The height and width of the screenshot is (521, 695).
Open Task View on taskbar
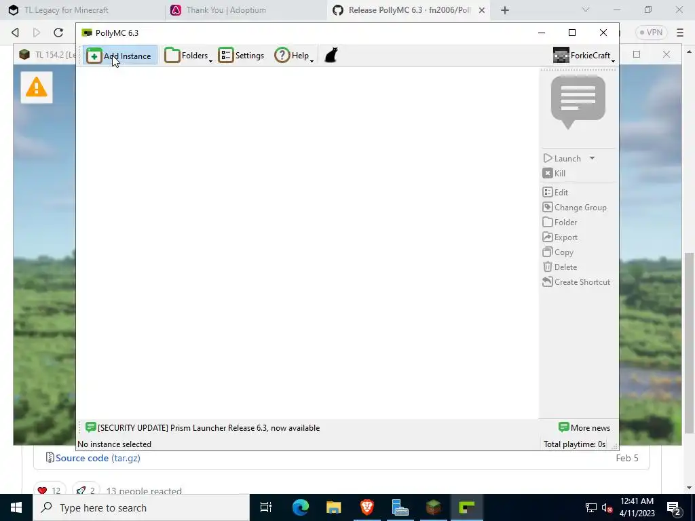[x=266, y=507]
